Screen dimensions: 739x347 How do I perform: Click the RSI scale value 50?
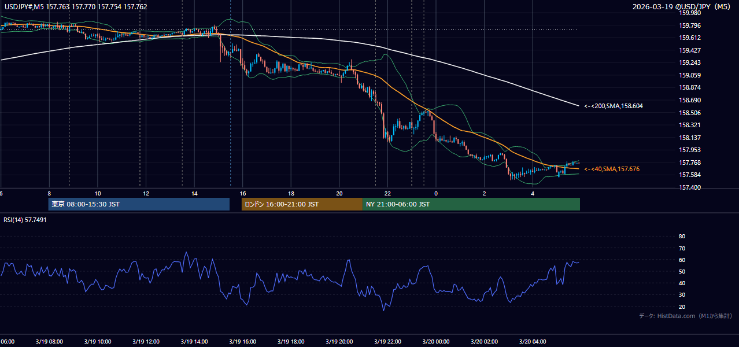pos(682,271)
